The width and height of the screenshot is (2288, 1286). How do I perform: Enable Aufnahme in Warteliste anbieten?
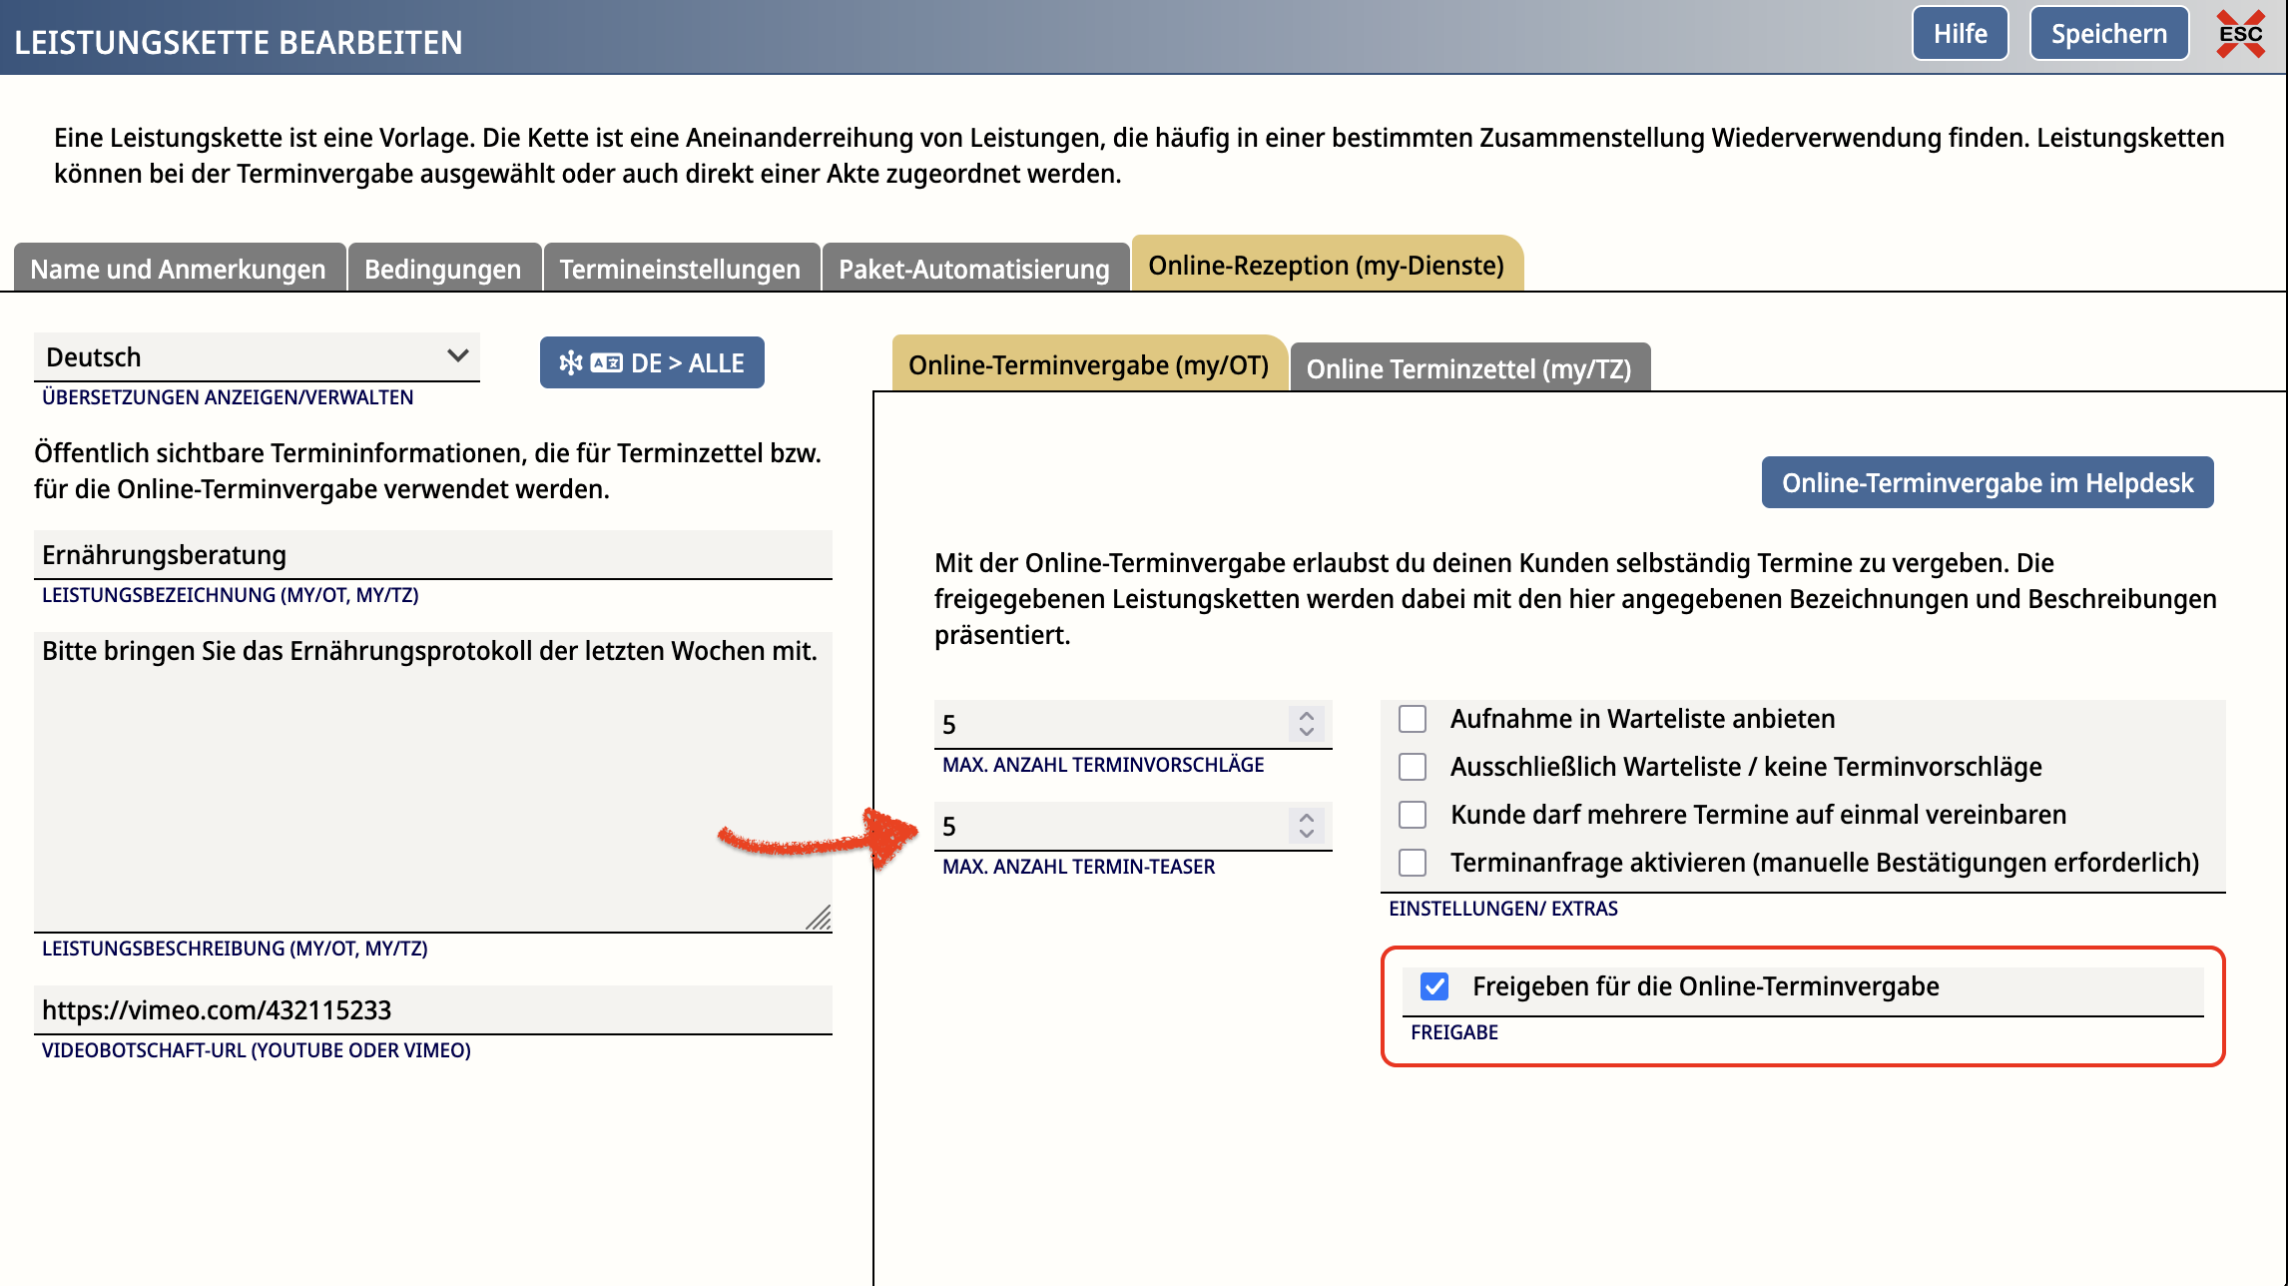click(x=1413, y=719)
